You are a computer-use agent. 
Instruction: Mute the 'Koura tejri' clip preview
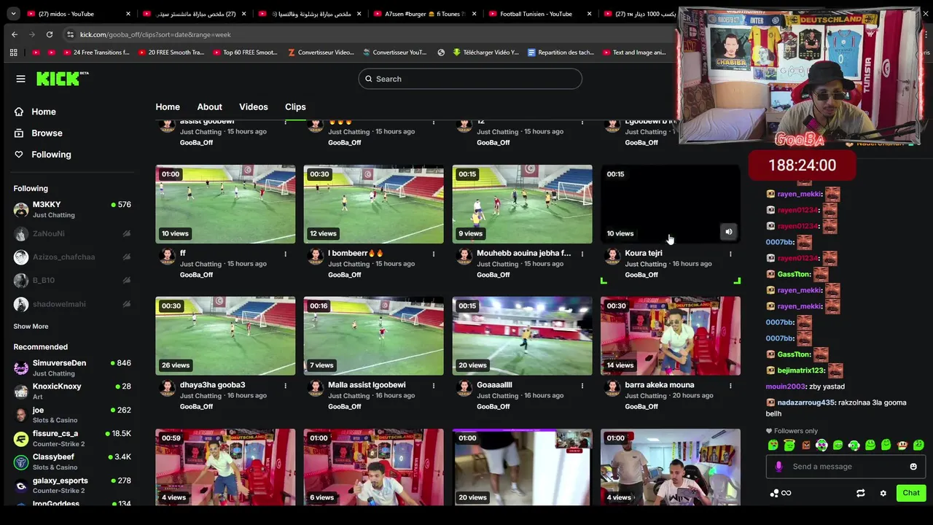pos(728,232)
